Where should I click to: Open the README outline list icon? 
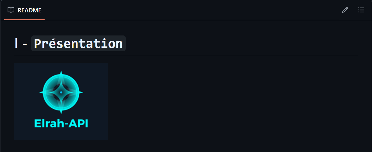(361, 10)
